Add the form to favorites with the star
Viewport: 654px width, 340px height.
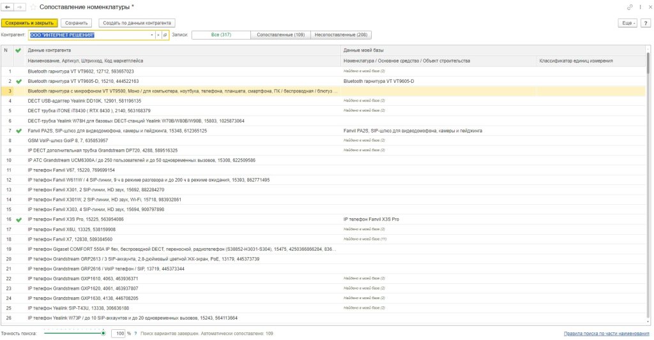[33, 6]
